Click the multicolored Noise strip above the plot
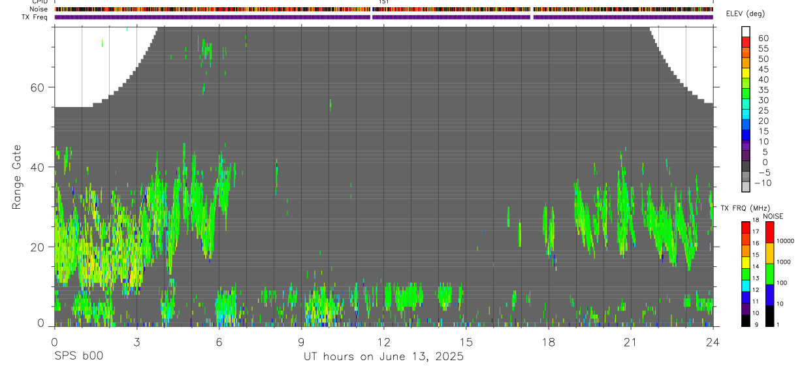This screenshot has height=370, width=802. click(383, 9)
